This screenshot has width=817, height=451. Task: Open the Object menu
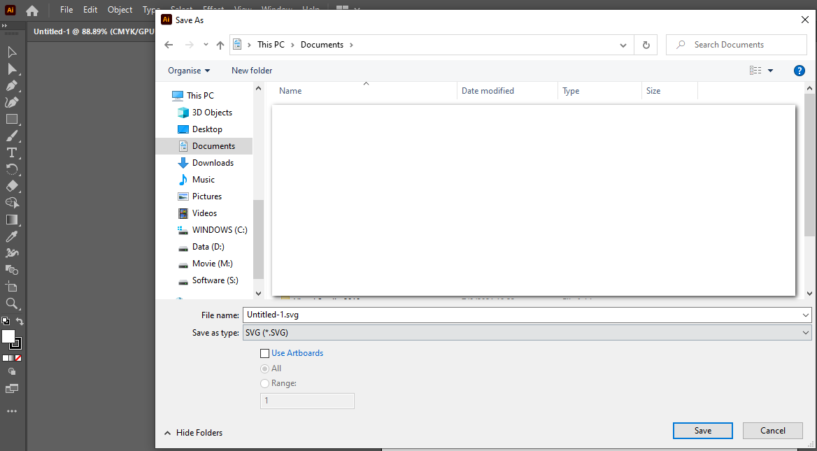120,9
